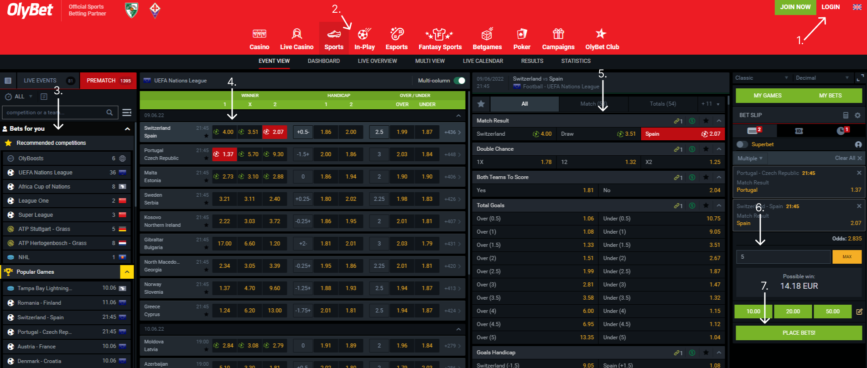Edit quick stake amounts pencil icon
Screen dimensions: 867x368
coord(859,312)
